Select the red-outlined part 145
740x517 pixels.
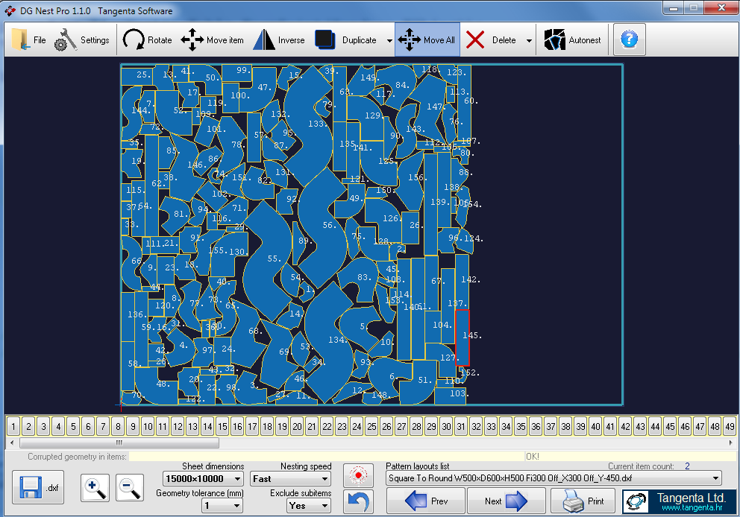click(462, 337)
